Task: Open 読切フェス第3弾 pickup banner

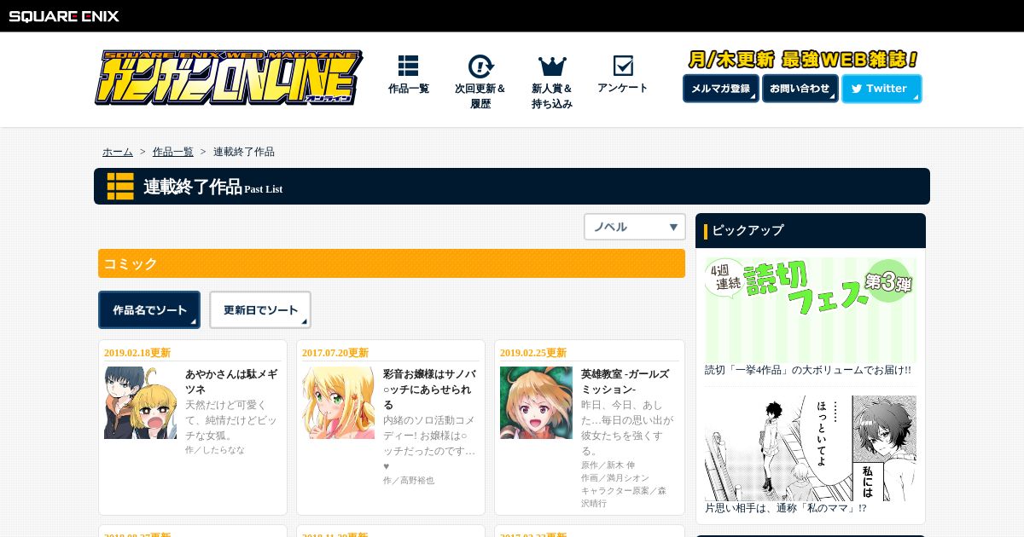Action: point(811,309)
